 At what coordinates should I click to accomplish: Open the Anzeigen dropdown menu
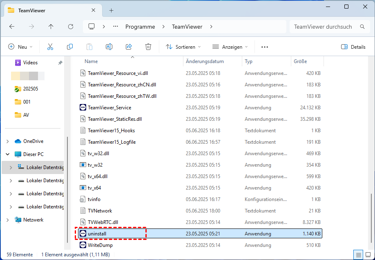[230, 47]
